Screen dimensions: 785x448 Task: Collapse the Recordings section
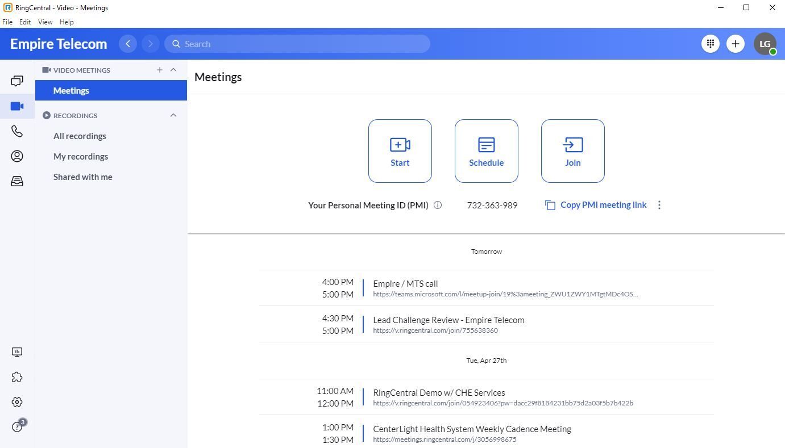tap(173, 115)
